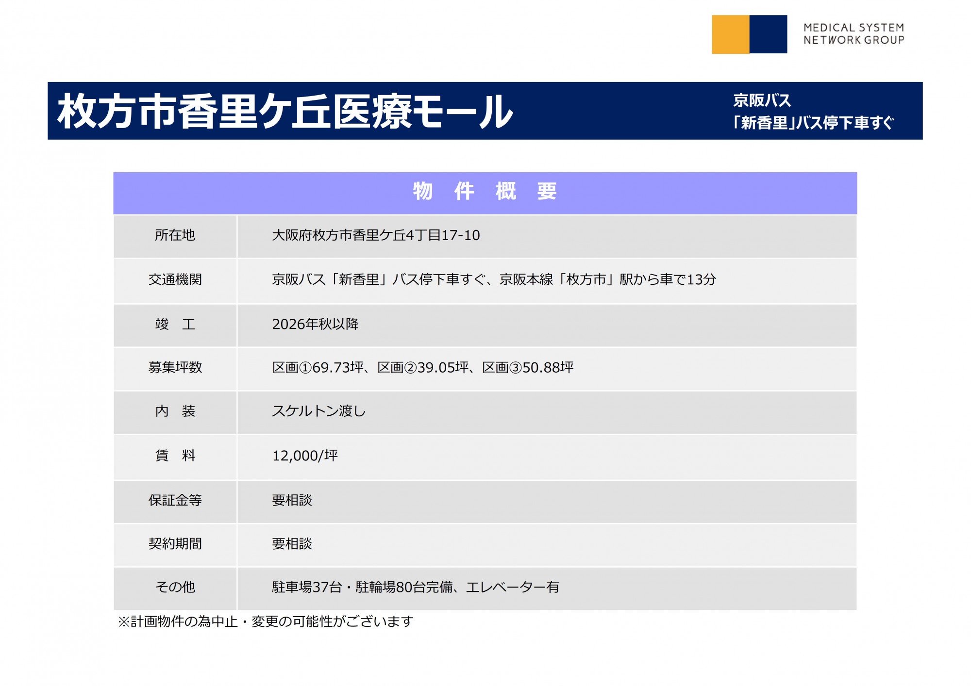
Task: Click the 京阪バス text in banner
Action: point(762,100)
